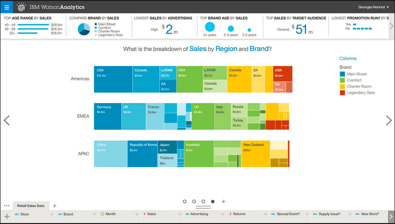Click the IBM Watson Analytics logo
Screen dimensions: 395x224
coord(51,7)
